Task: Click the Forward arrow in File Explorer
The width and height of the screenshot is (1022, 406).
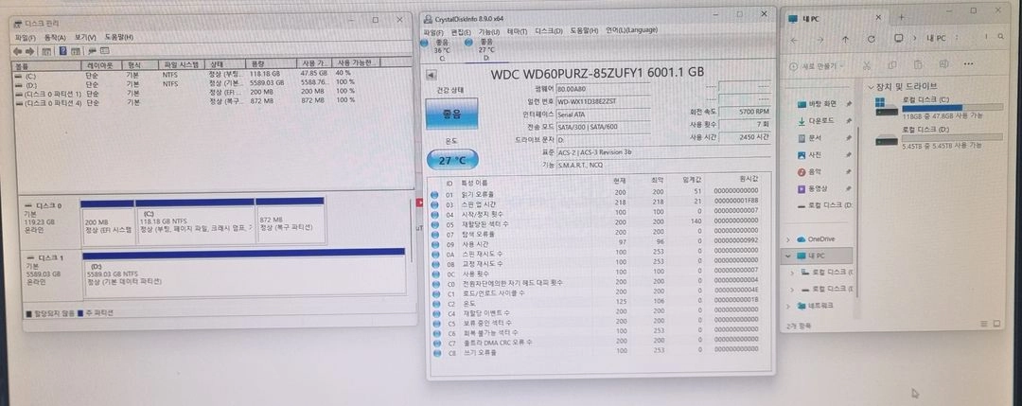Action: point(819,39)
